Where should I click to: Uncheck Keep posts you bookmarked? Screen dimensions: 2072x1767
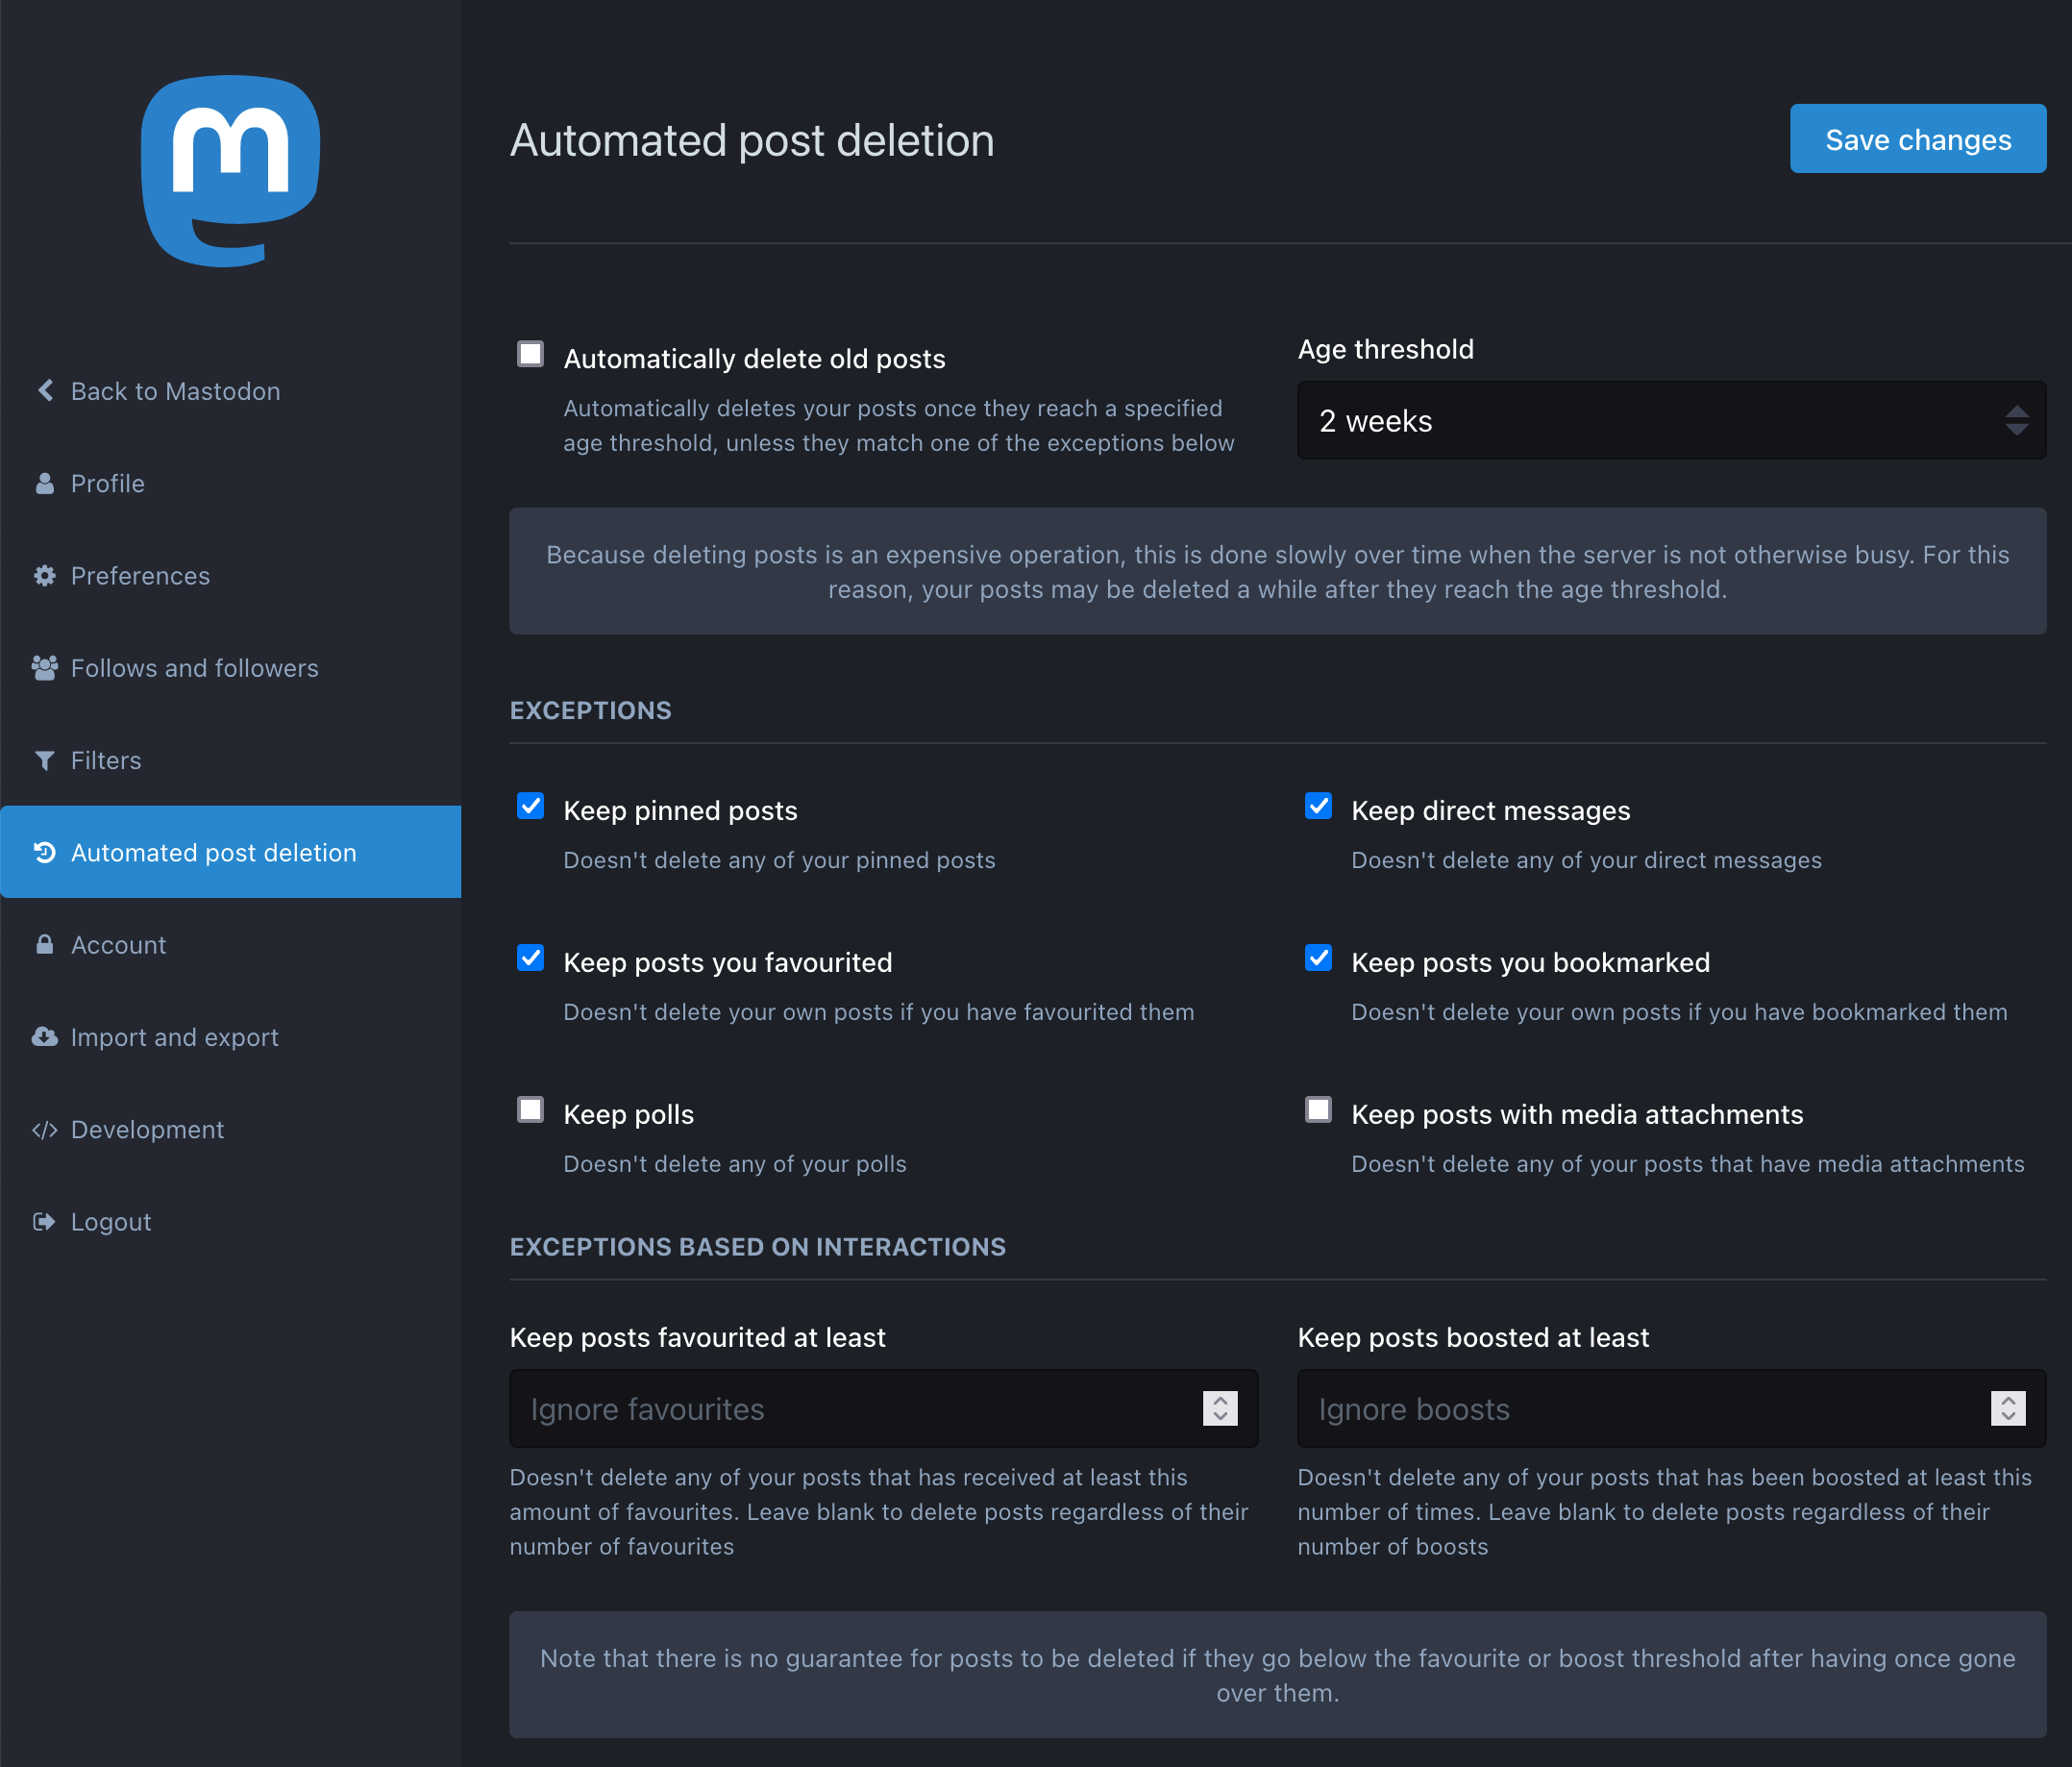point(1318,958)
